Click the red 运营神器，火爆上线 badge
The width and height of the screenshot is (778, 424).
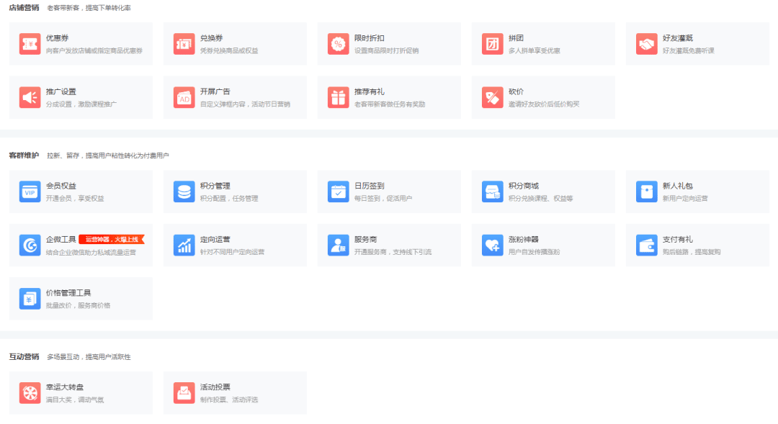(112, 240)
